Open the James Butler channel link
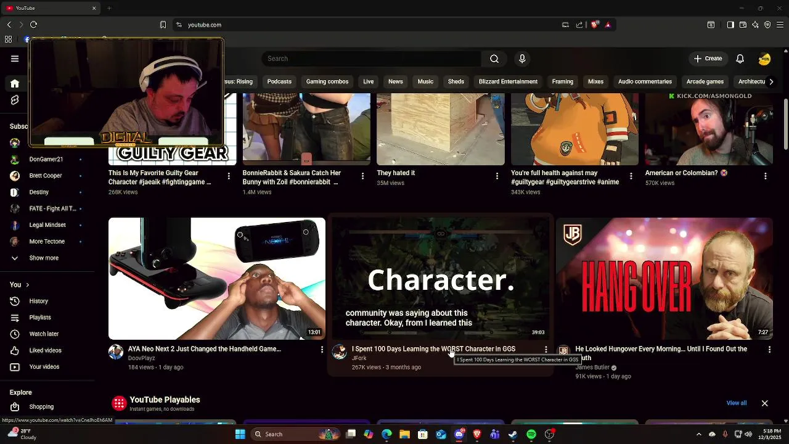Viewport: 789px width, 444px height. point(592,368)
